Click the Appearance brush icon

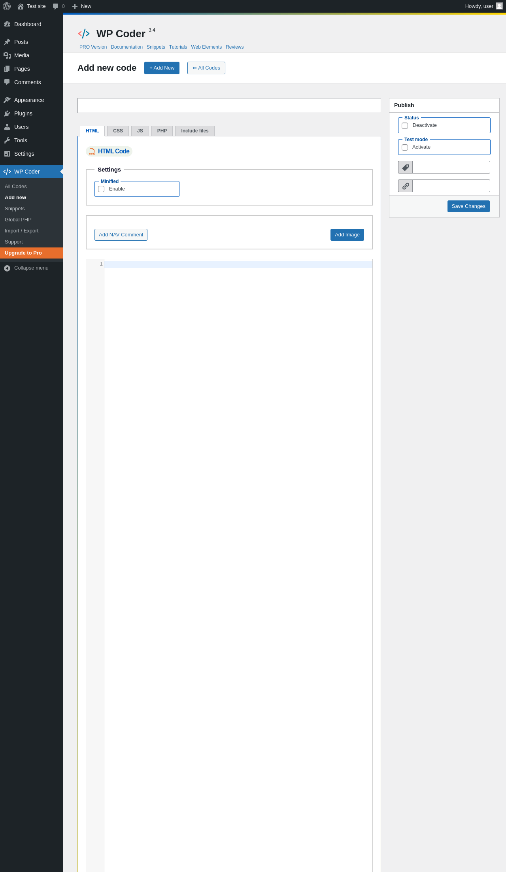click(x=7, y=100)
